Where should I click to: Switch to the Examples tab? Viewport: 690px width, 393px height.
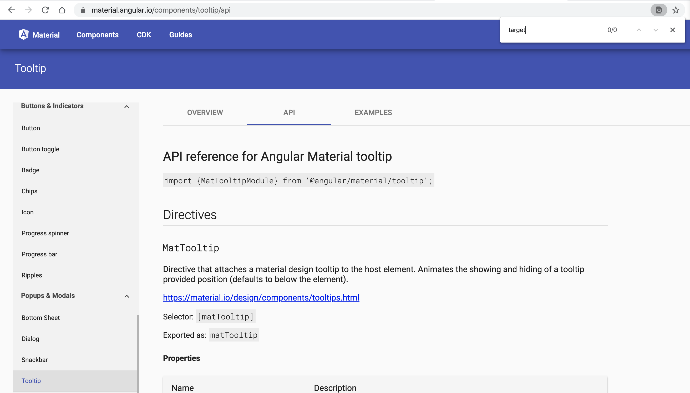(x=373, y=112)
